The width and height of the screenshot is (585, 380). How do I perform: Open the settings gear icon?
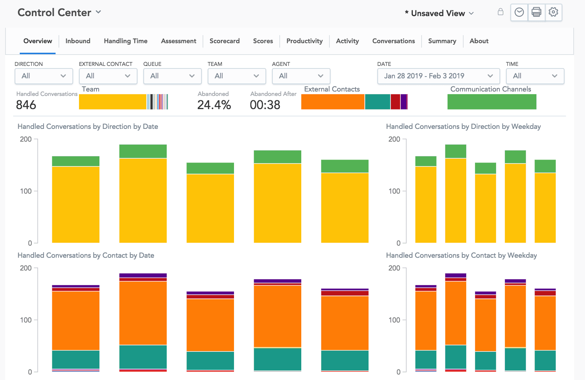point(554,12)
